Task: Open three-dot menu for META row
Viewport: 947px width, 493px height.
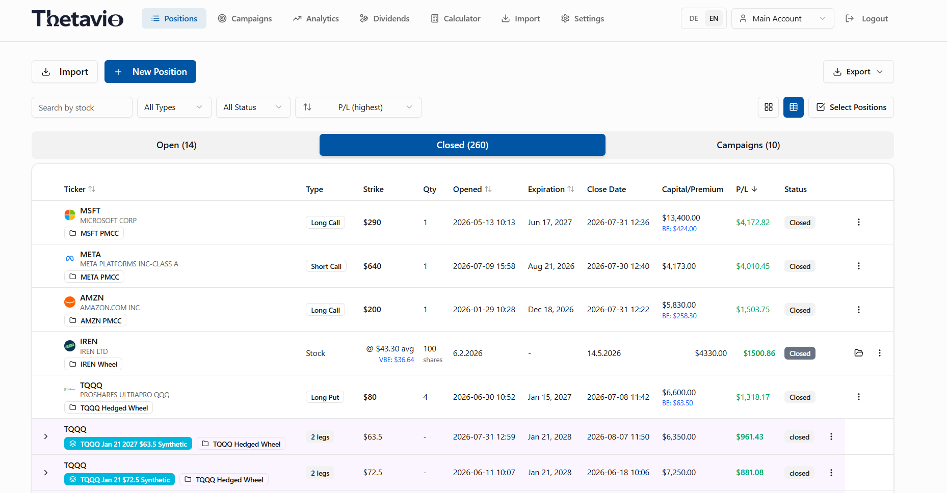Action: [859, 266]
